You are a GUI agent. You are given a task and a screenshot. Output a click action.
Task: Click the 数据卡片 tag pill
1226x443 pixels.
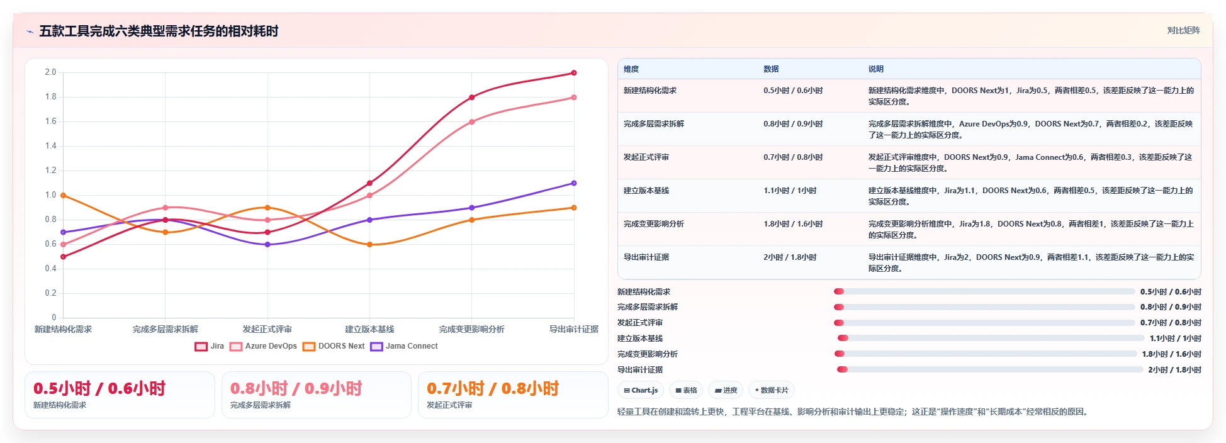(771, 390)
